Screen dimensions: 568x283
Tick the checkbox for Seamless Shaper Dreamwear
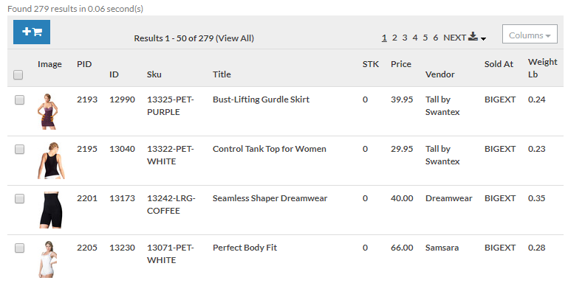[x=19, y=198]
